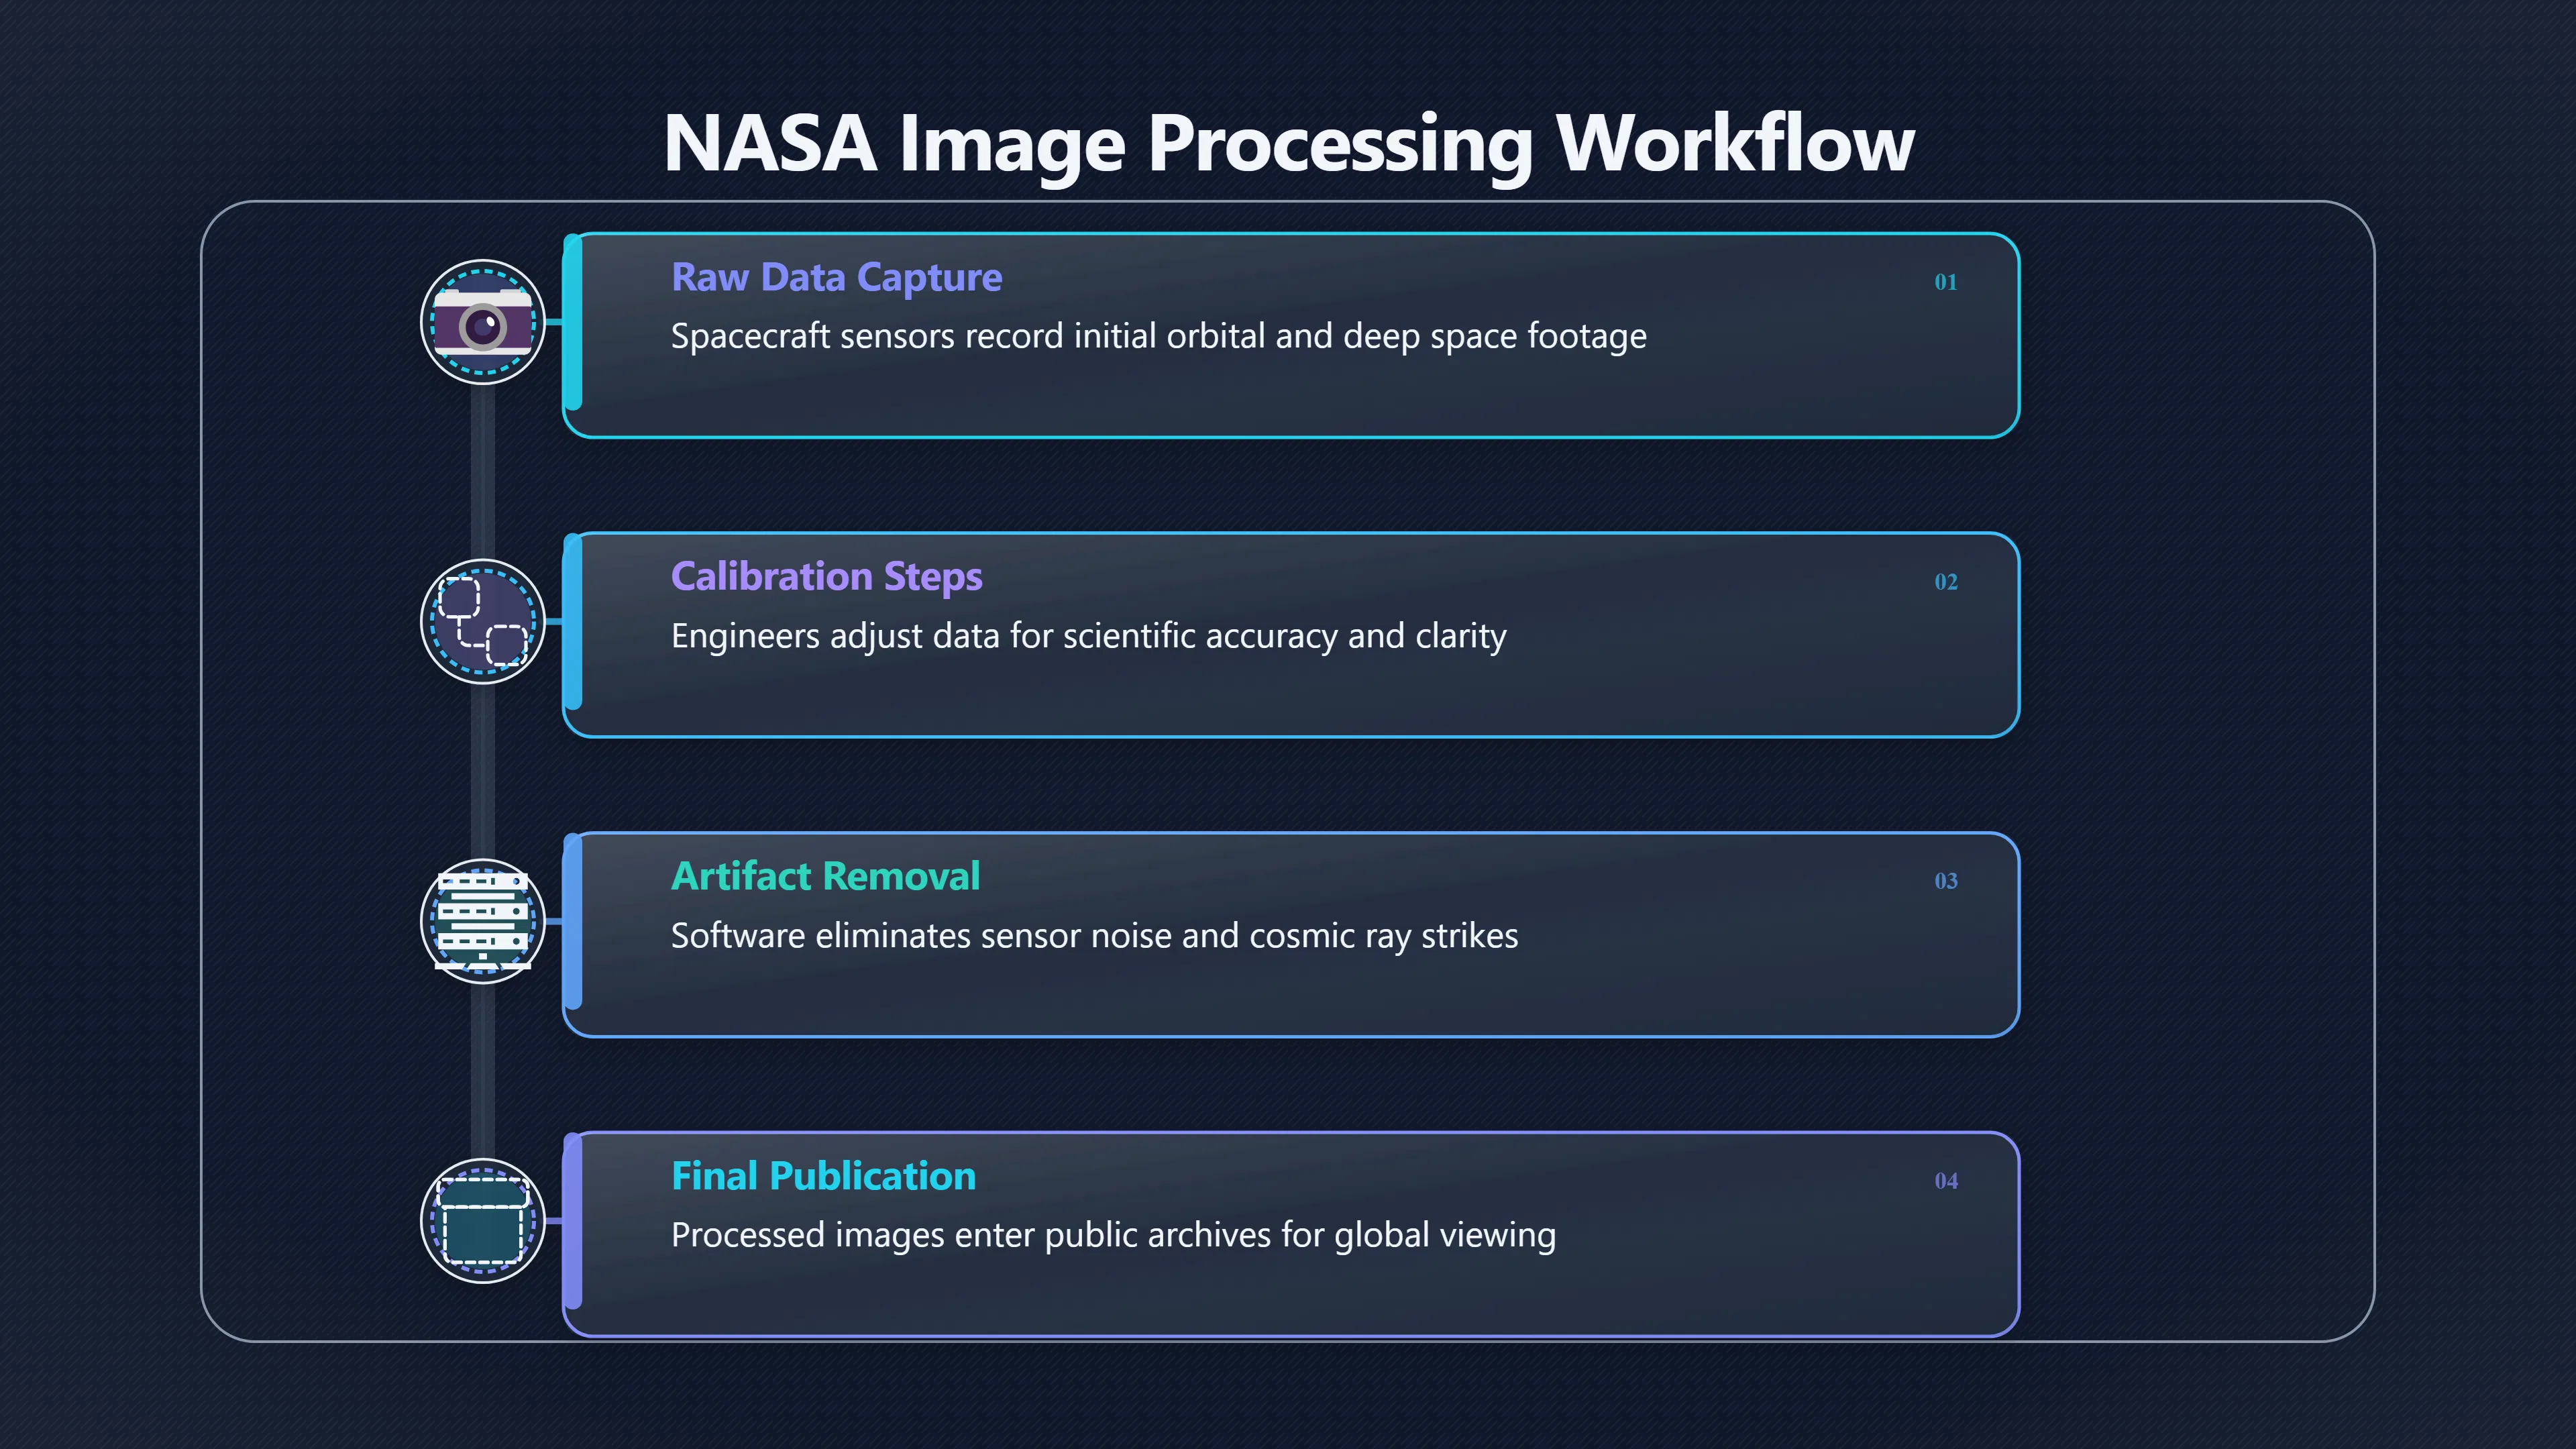Click the text about software eliminating sensor noise
The image size is (2576, 1449).
click(x=1094, y=936)
